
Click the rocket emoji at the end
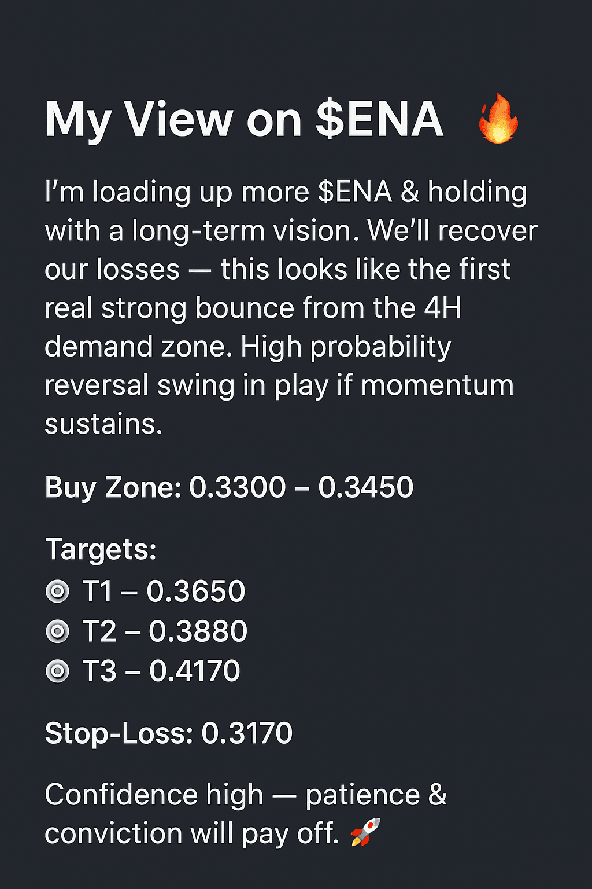365,832
